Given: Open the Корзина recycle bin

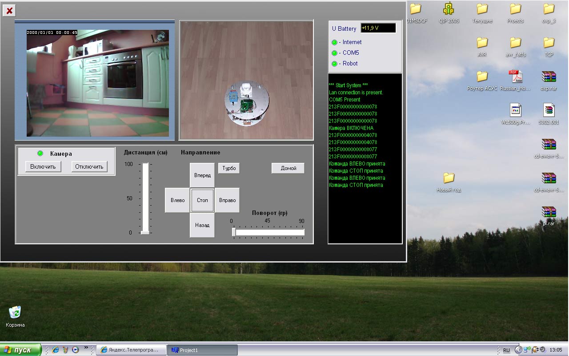Looking at the screenshot, I should pyautogui.click(x=15, y=312).
